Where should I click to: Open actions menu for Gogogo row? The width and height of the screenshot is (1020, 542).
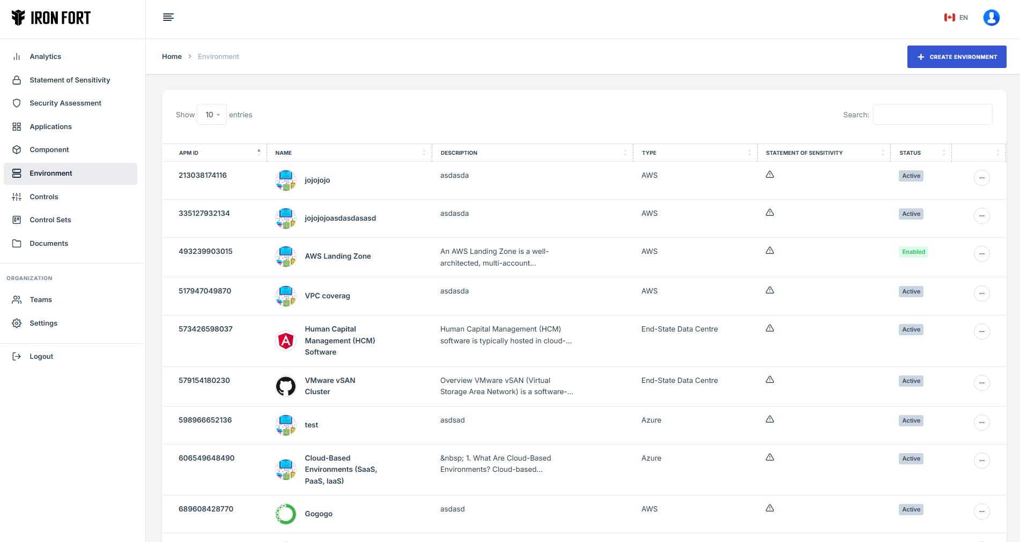981,511
